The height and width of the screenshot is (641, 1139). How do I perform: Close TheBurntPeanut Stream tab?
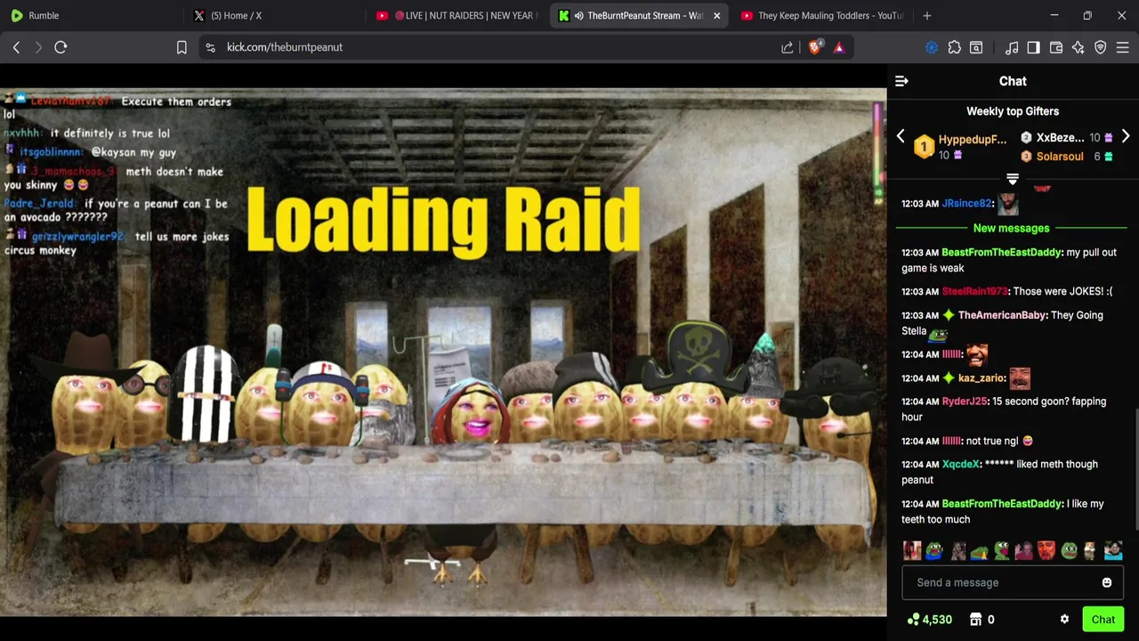click(716, 15)
